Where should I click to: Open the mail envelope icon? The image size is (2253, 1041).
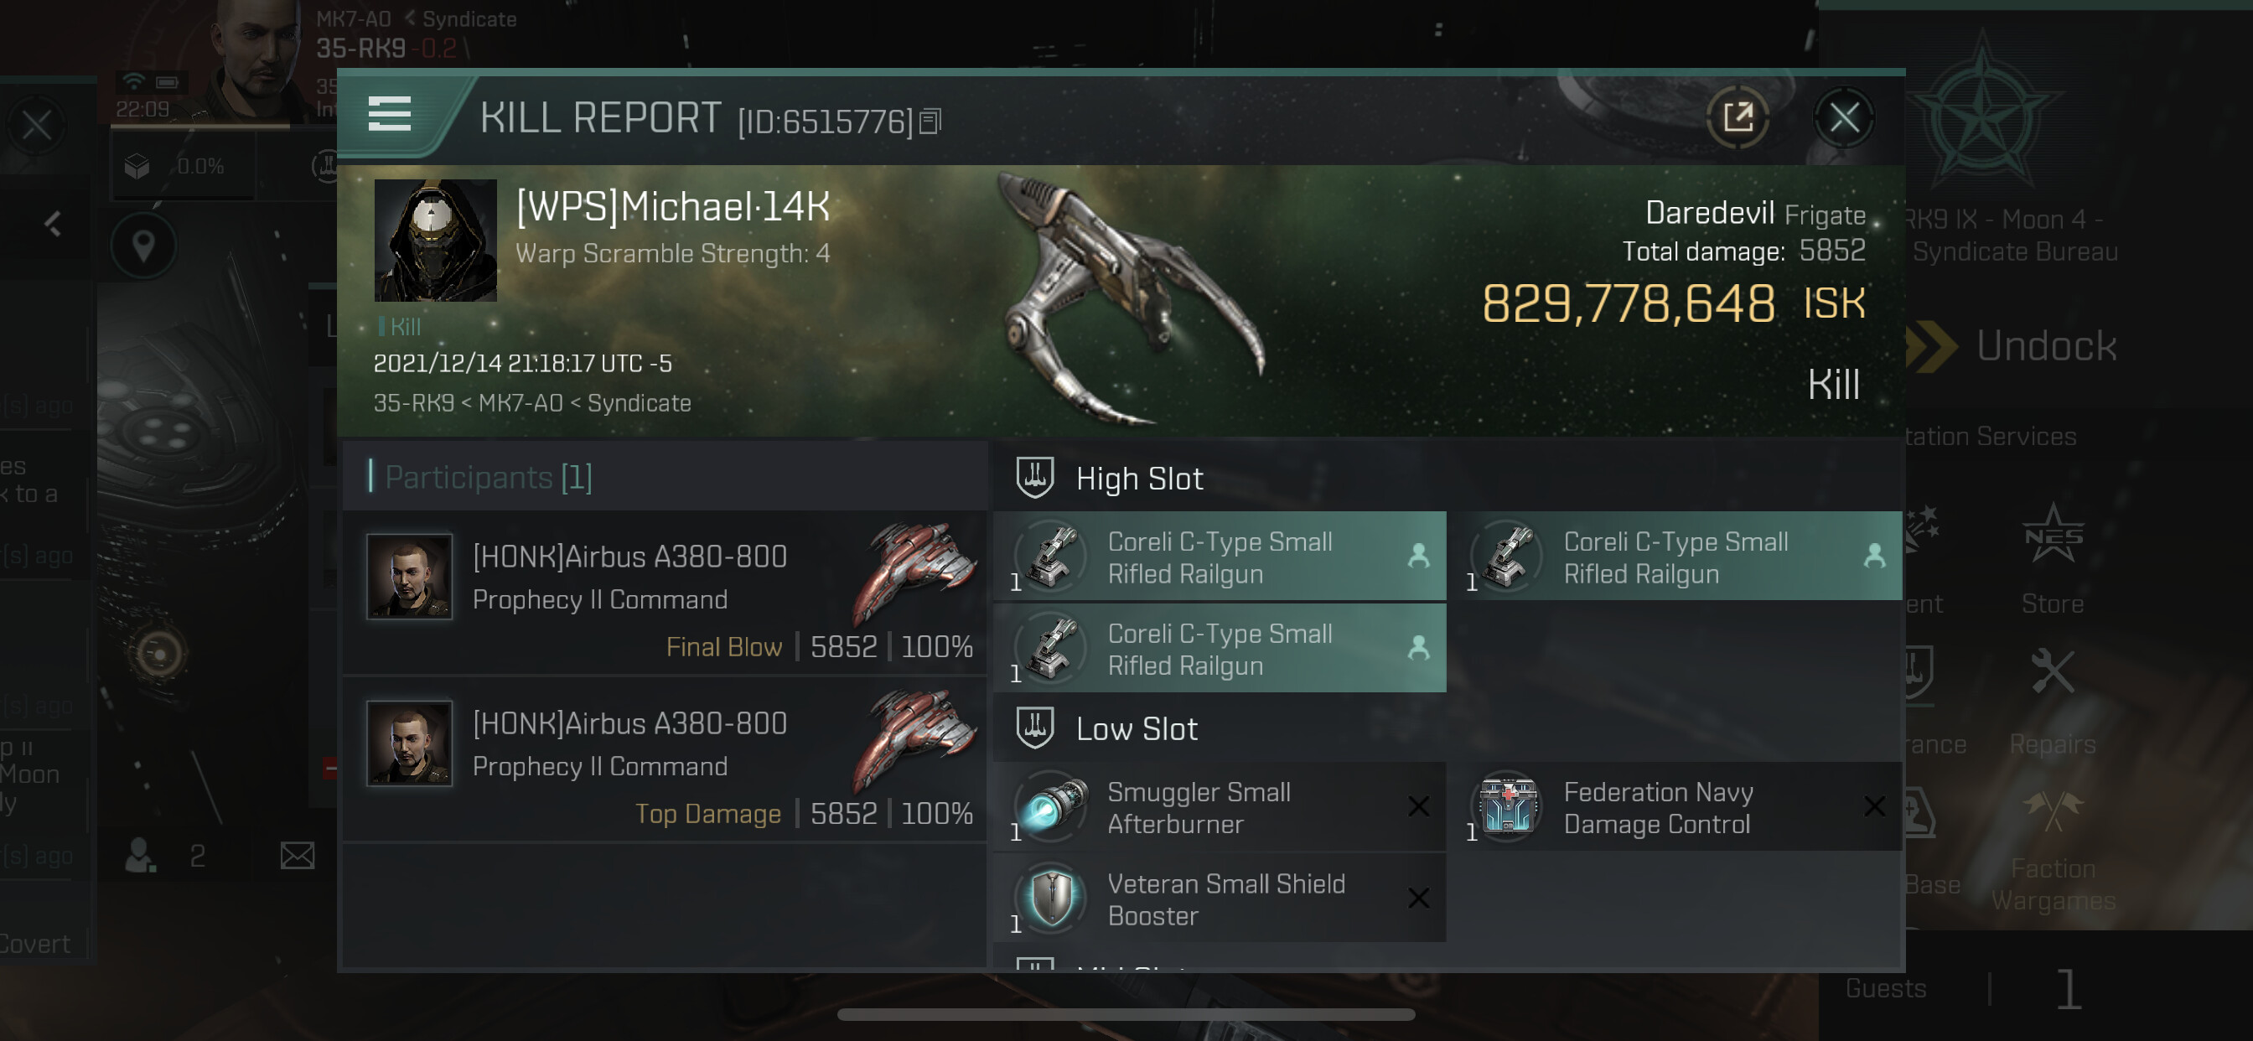[x=298, y=856]
